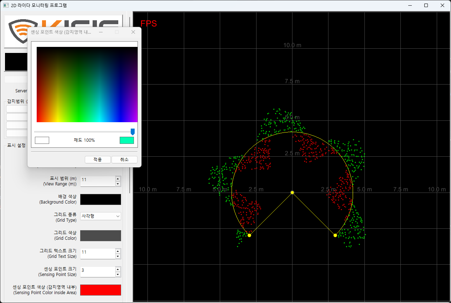Viewport: 451px width, 303px height.
Task: Open the black Background Color swatch
Action: 100,199
